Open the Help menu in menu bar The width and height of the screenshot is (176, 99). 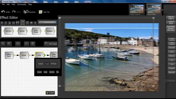click(30, 4)
